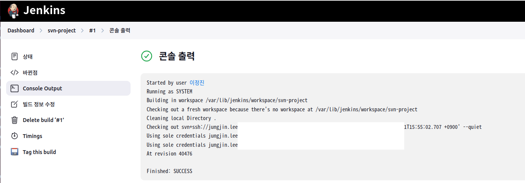The image size is (525, 183).
Task: Go to Dashboard breadcrumb
Action: [21, 30]
